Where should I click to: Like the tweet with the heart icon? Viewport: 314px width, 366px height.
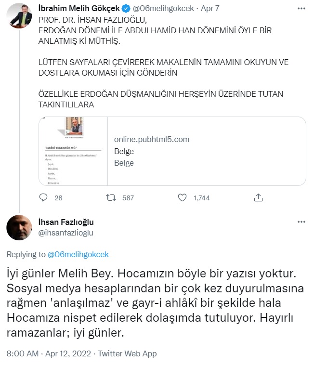pyautogui.click(x=182, y=197)
